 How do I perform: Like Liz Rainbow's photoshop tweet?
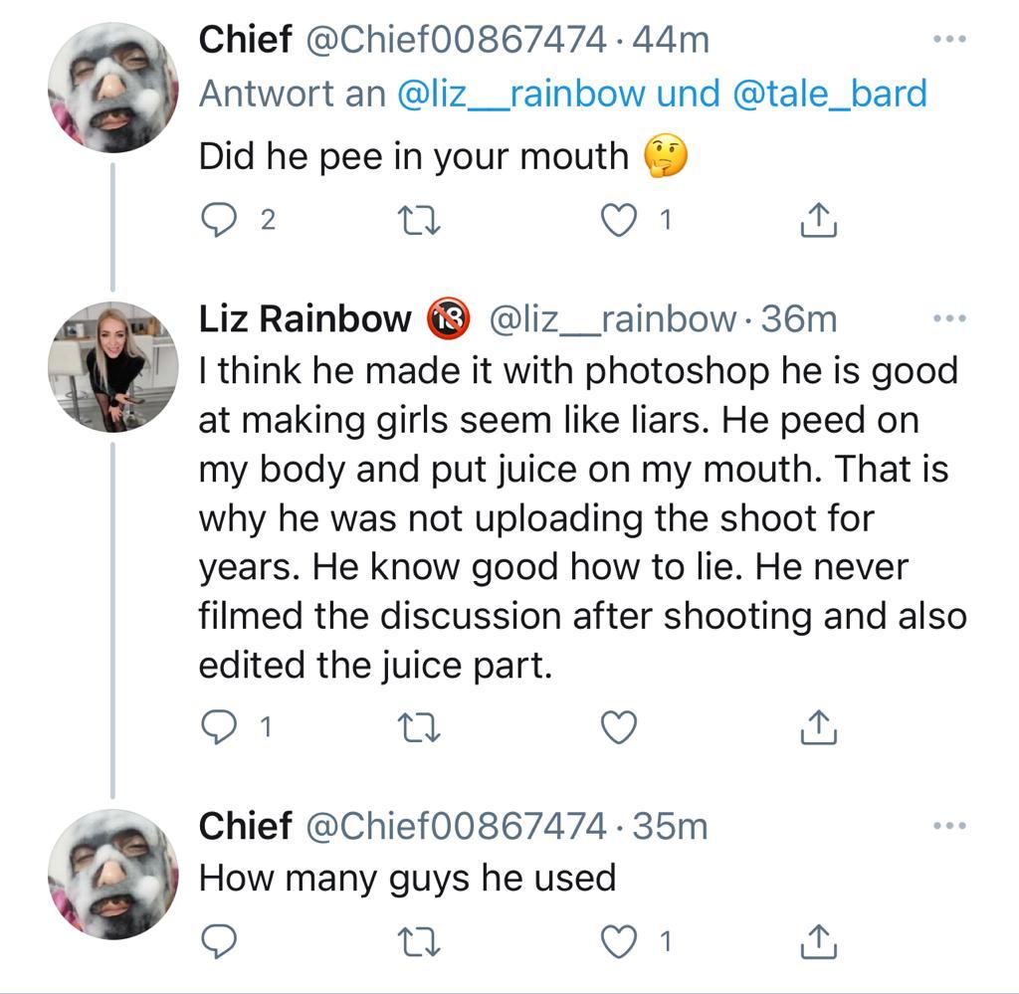(x=619, y=730)
